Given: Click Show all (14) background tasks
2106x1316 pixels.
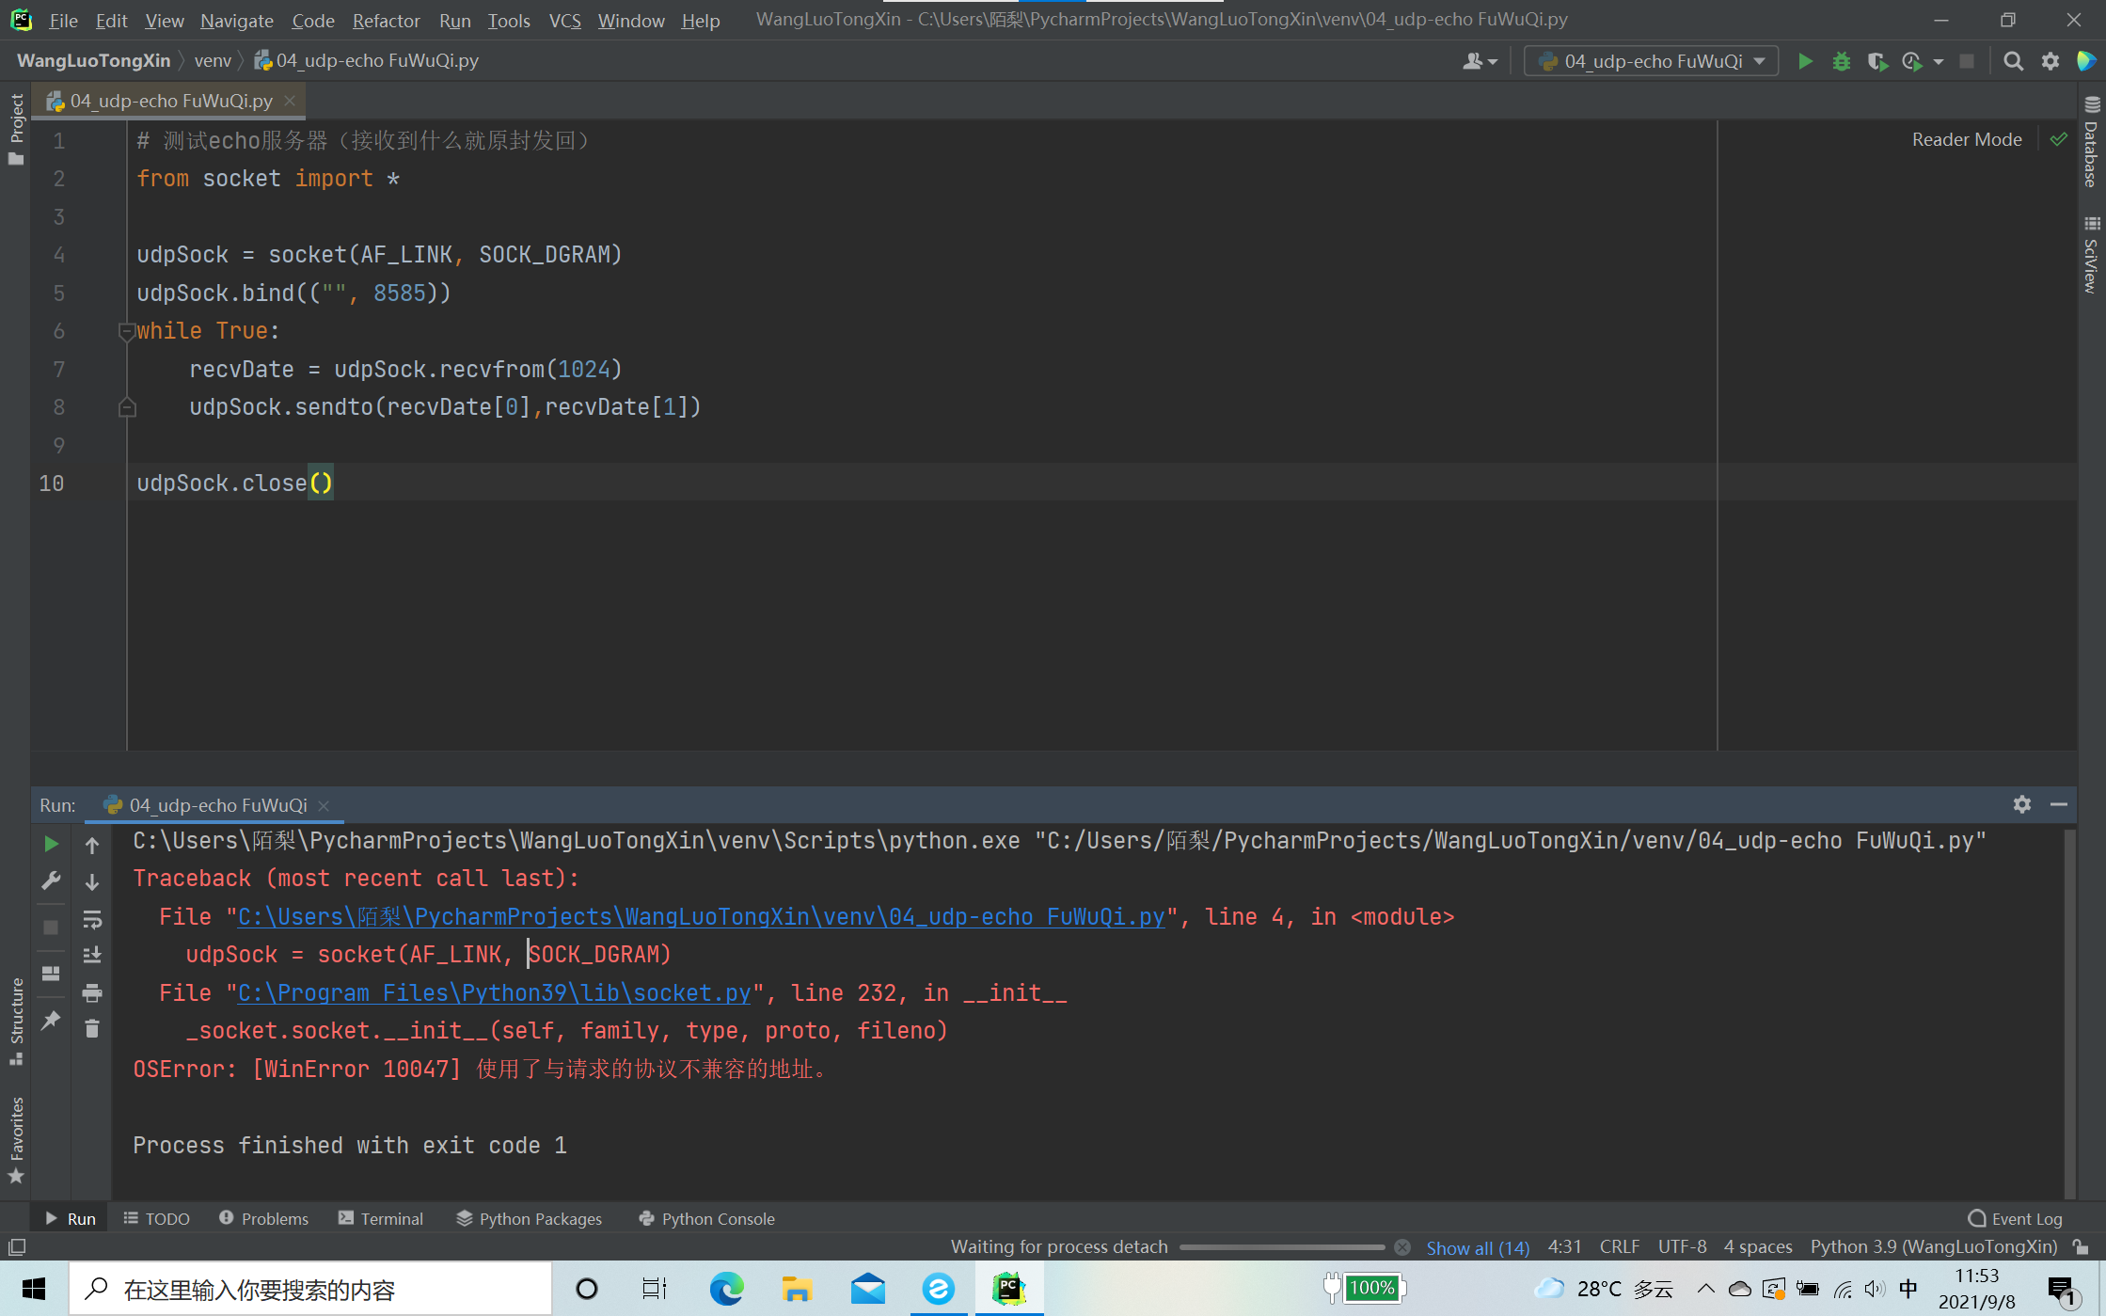Looking at the screenshot, I should click(x=1477, y=1247).
